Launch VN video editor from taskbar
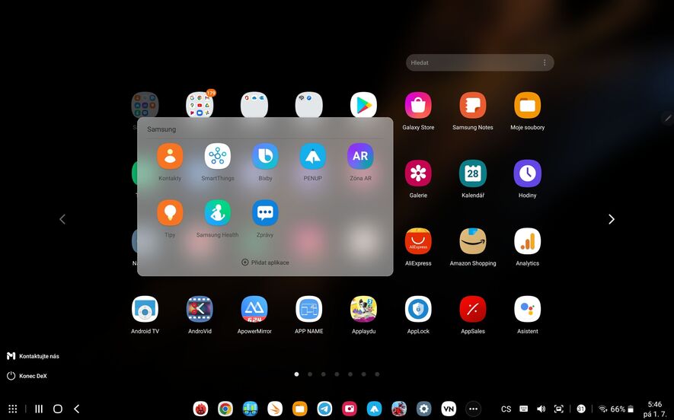The image size is (674, 420). coord(449,409)
